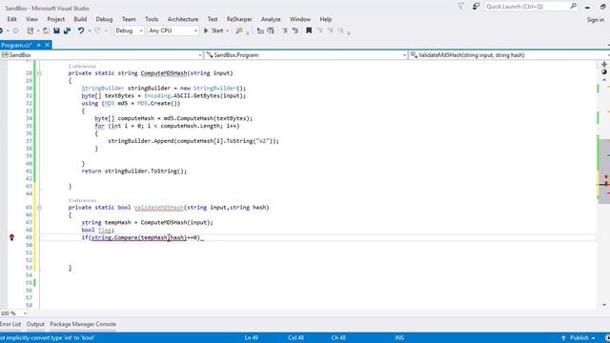Screen dimensions: 610x343
Task: Navigate backward with toolbar arrow icon
Action: (x=2, y=30)
